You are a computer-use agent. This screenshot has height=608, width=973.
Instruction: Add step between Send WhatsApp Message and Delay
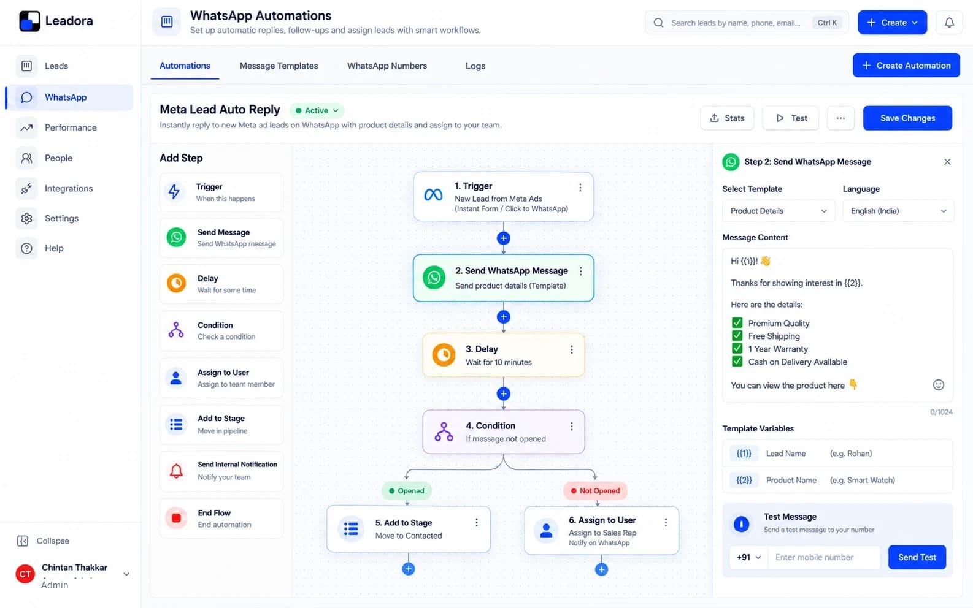pyautogui.click(x=504, y=317)
